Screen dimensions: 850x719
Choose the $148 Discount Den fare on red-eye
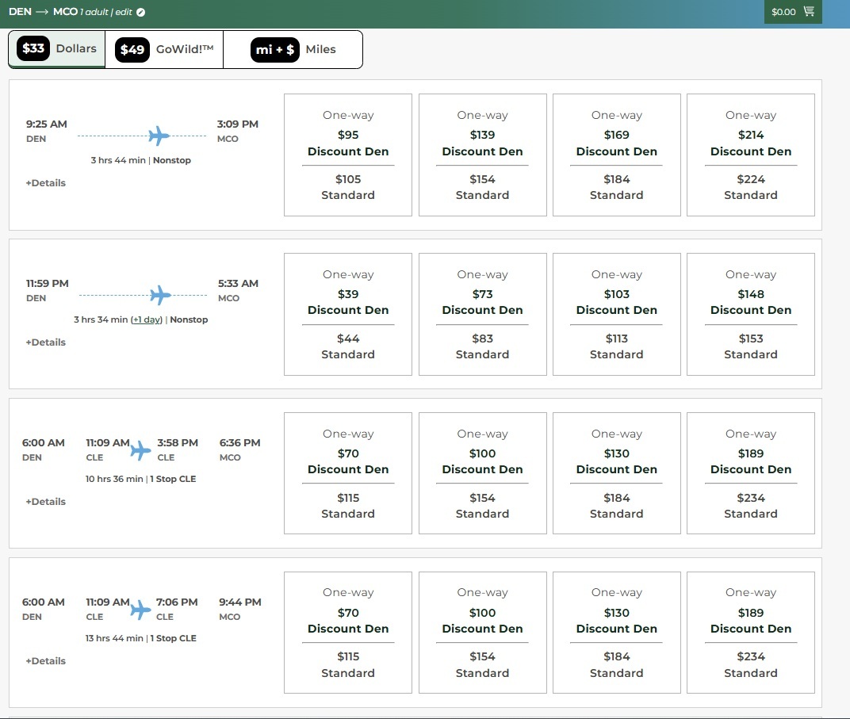pyautogui.click(x=750, y=314)
